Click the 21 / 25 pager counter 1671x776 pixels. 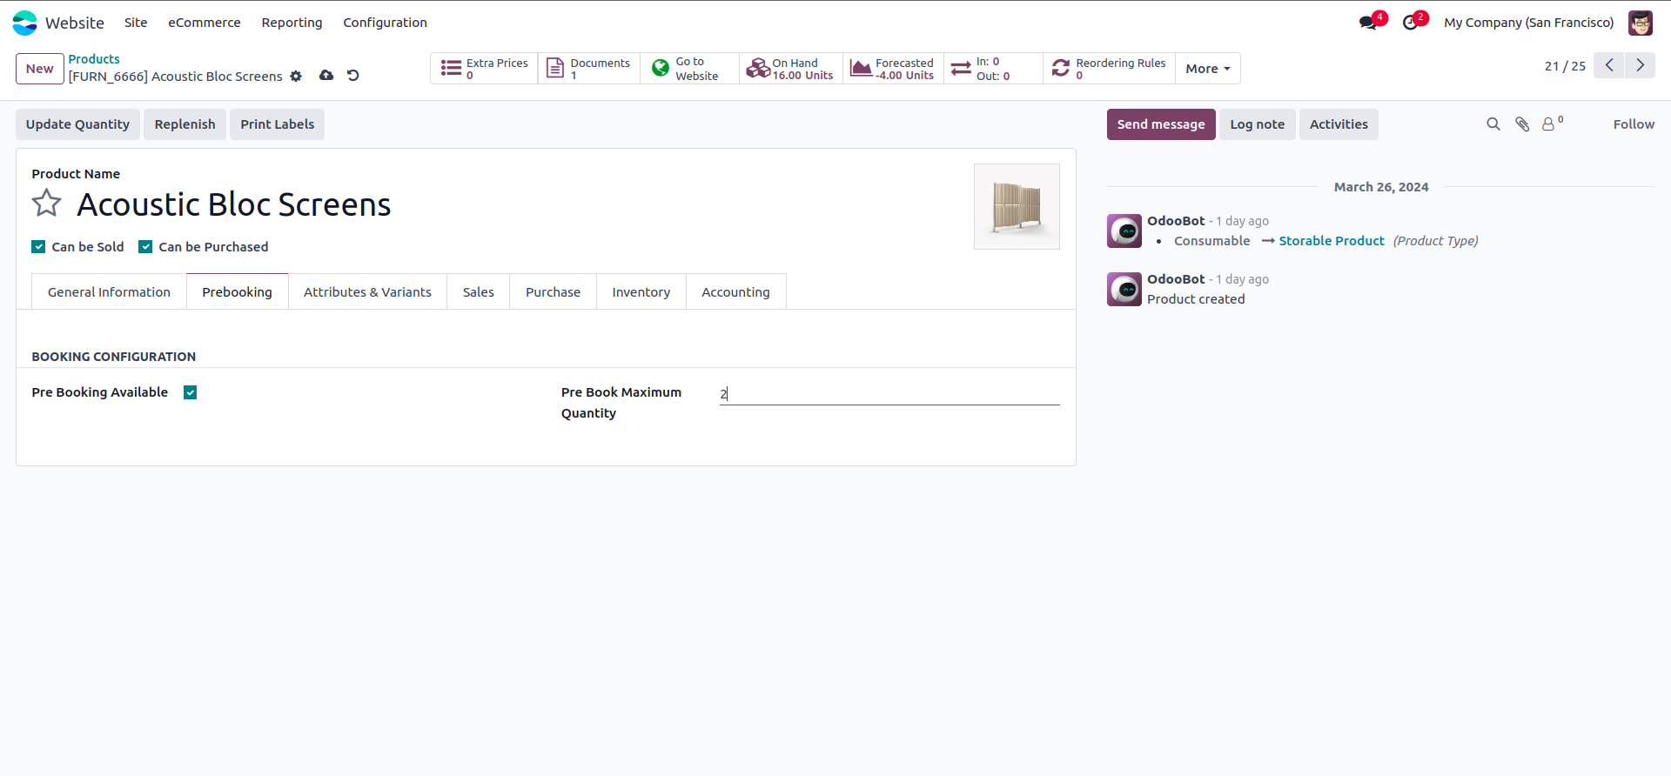[x=1565, y=66]
